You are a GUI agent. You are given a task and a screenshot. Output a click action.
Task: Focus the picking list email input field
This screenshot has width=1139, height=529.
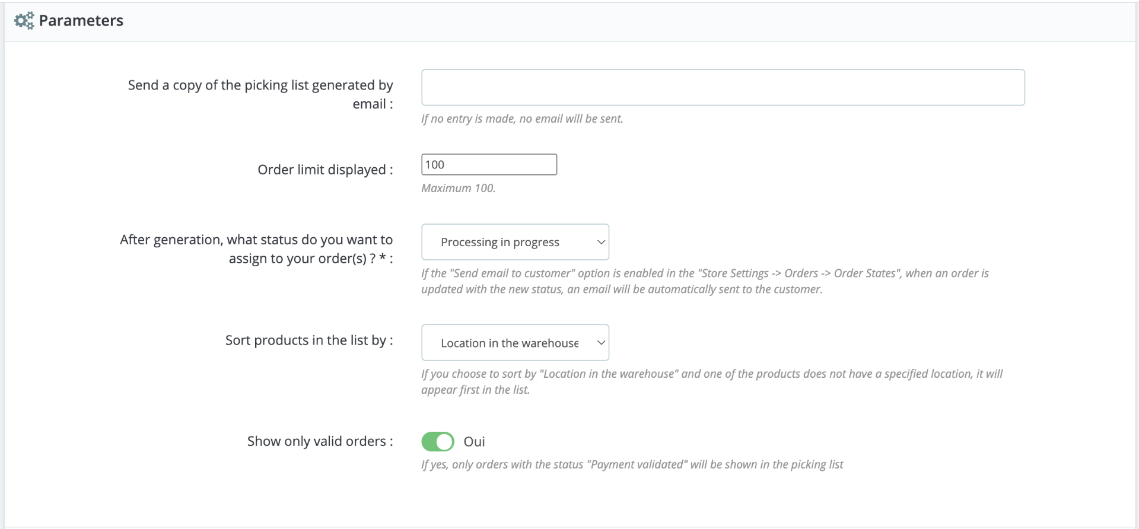click(723, 88)
